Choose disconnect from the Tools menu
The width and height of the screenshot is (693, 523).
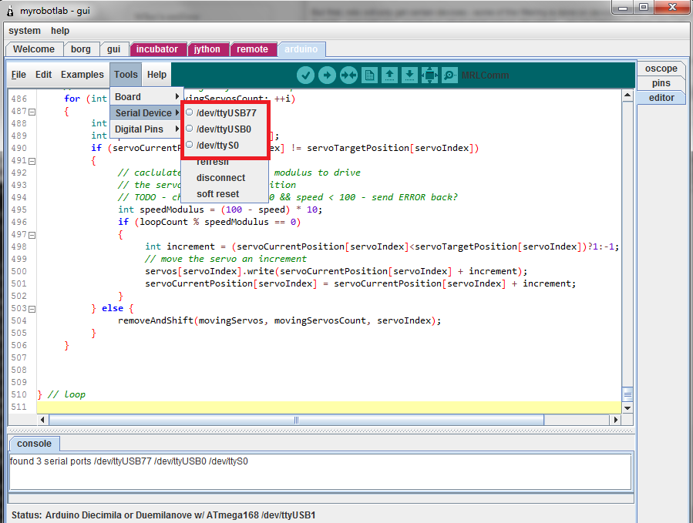tap(221, 178)
